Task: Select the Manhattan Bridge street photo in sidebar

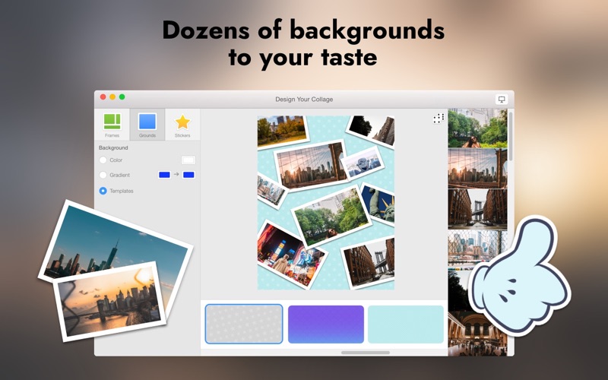Action: (477, 209)
